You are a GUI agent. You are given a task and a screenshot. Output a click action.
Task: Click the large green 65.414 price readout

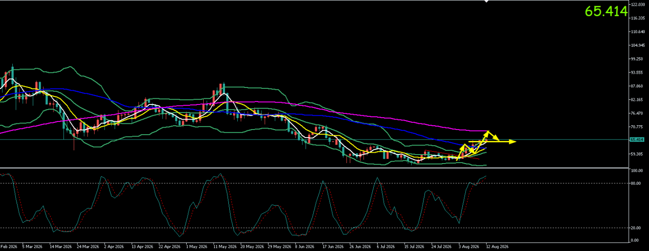(606, 11)
